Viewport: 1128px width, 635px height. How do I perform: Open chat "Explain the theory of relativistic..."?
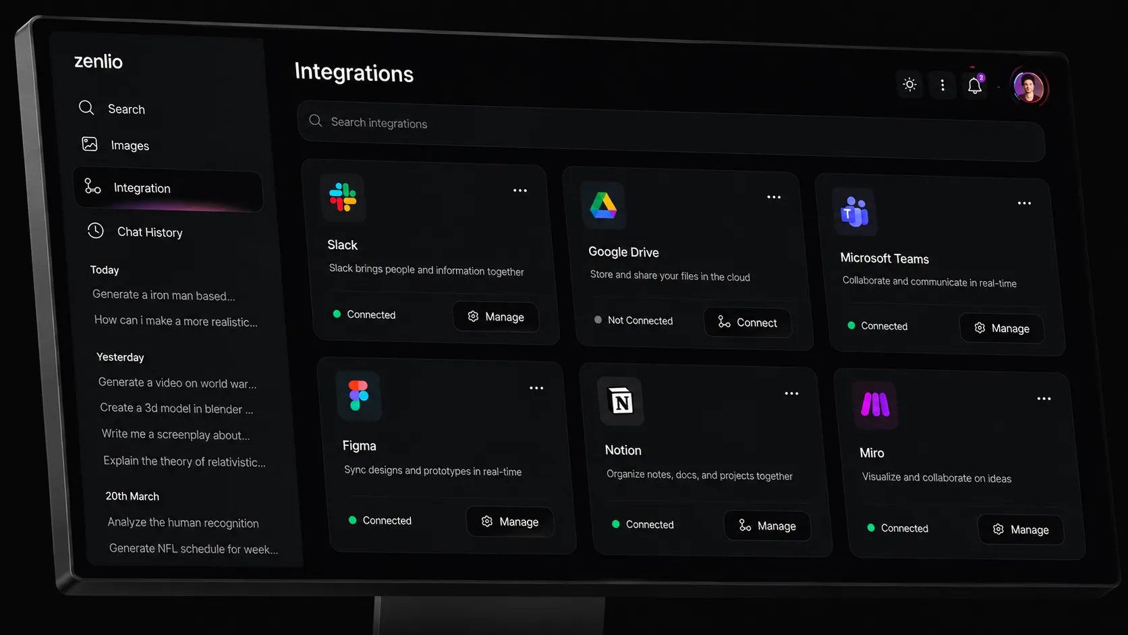point(185,462)
